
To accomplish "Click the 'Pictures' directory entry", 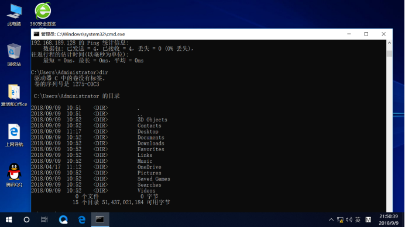I will (x=149, y=173).
